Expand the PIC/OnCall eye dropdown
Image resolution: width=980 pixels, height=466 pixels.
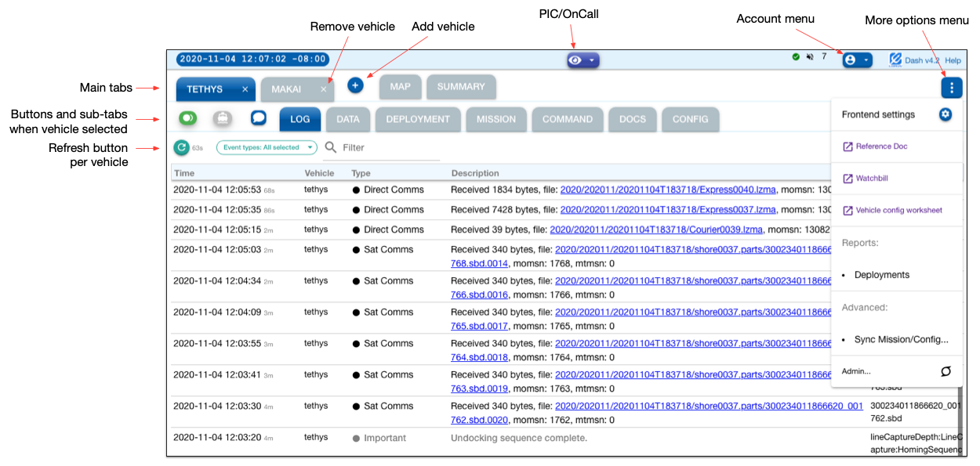tap(583, 60)
